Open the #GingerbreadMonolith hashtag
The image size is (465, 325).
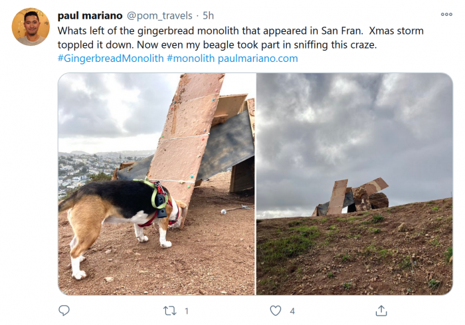coord(111,58)
